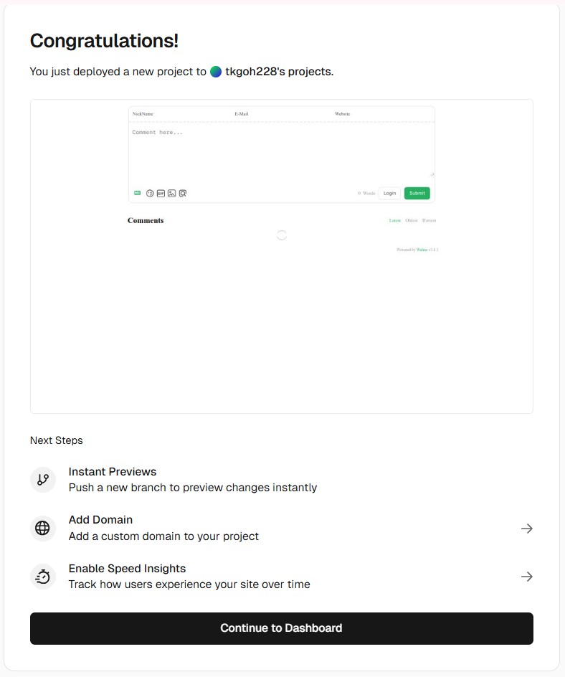Open Add Domain via right arrow
Image resolution: width=565 pixels, height=677 pixels.
pos(526,529)
